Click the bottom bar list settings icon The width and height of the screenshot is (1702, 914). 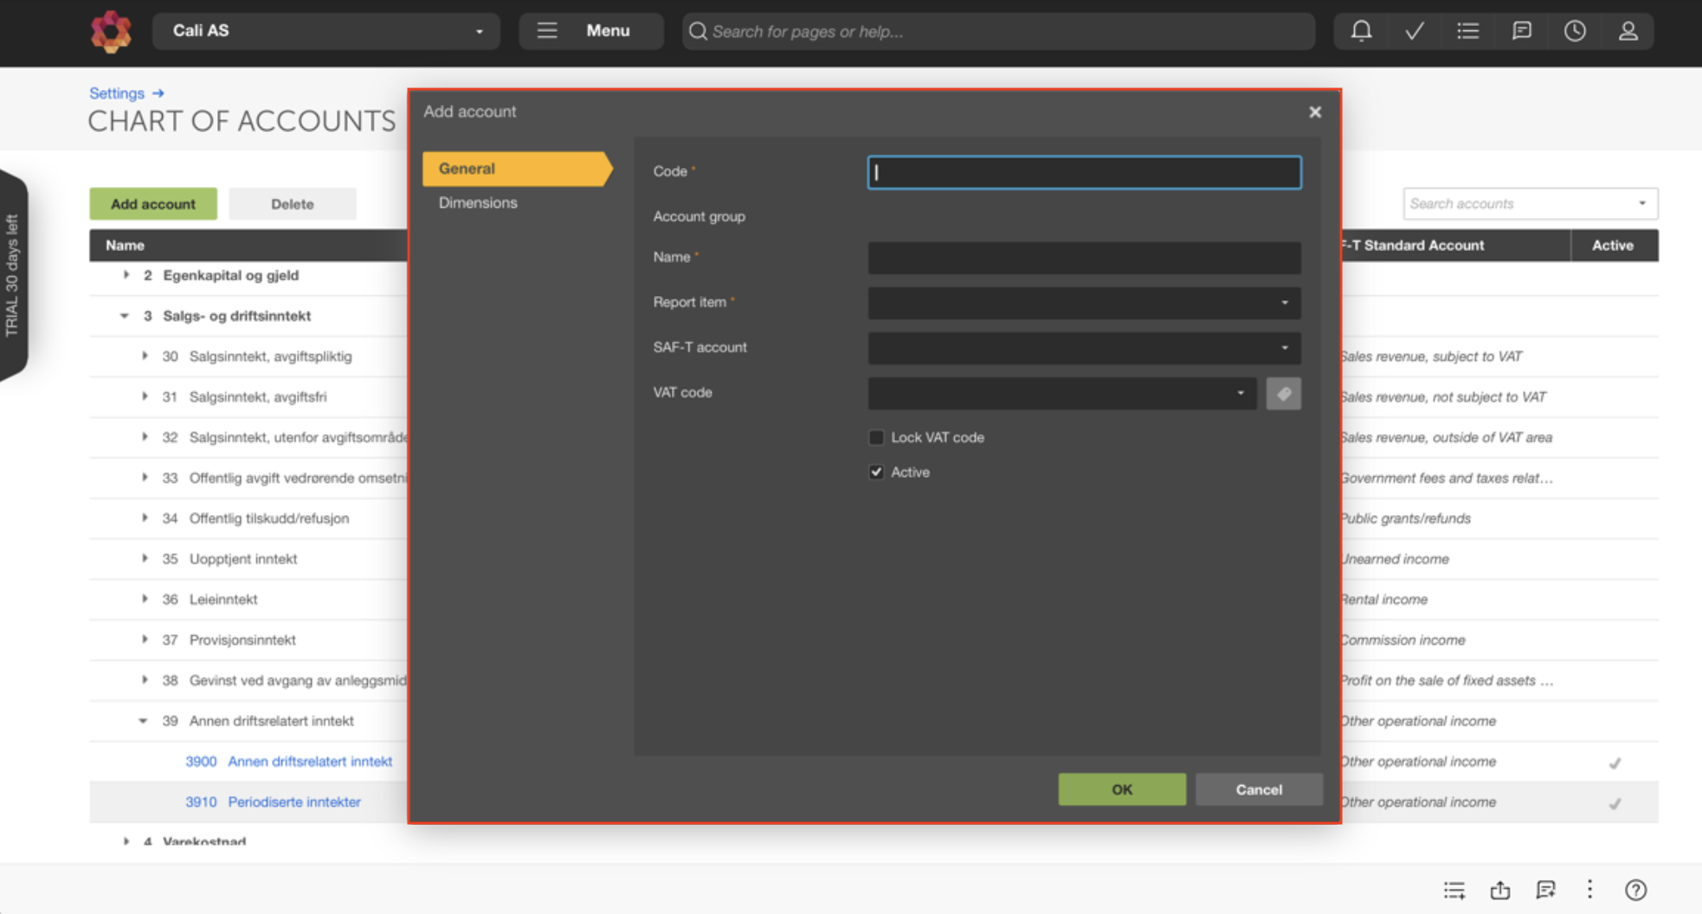[x=1454, y=890]
